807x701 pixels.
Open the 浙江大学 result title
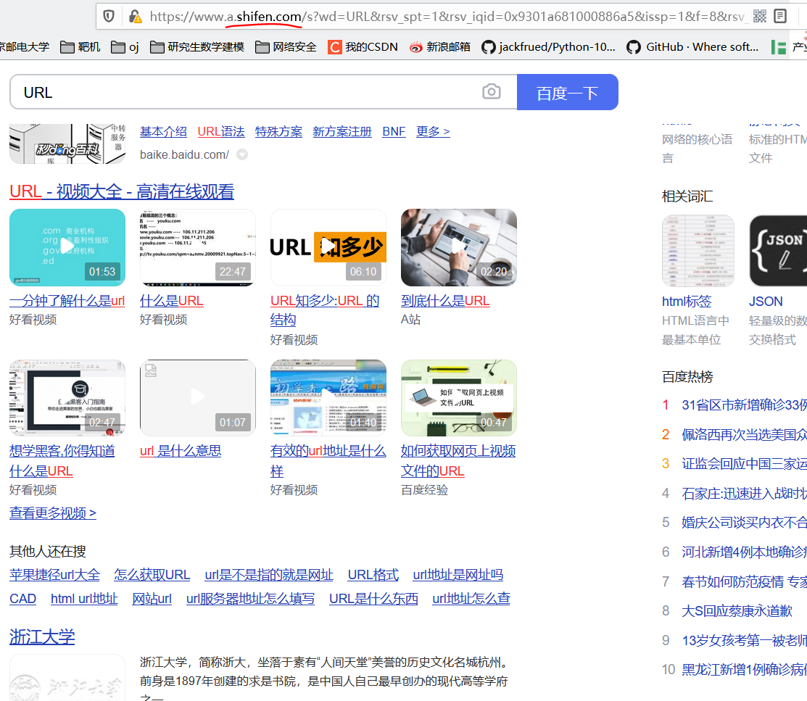point(42,637)
